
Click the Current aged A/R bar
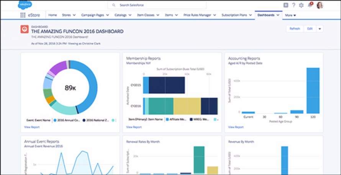pos(248,113)
